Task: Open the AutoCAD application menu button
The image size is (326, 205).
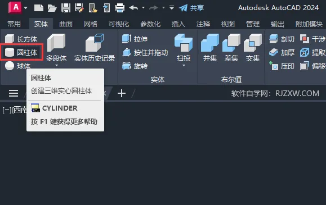Action: (15, 7)
